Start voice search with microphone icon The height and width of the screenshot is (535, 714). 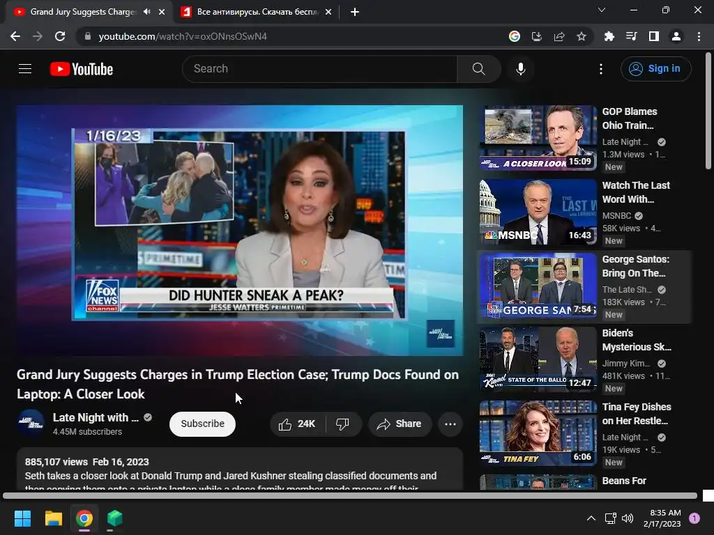pos(521,69)
